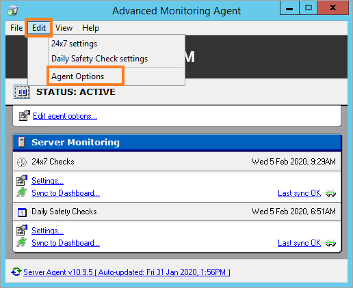Click the application icon in the title bar
This screenshot has height=288, width=353.
(x=12, y=10)
